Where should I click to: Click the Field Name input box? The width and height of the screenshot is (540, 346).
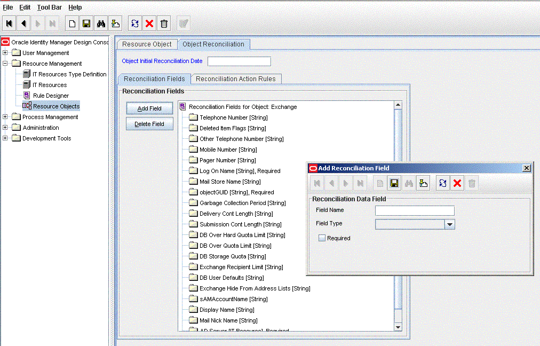click(x=415, y=210)
